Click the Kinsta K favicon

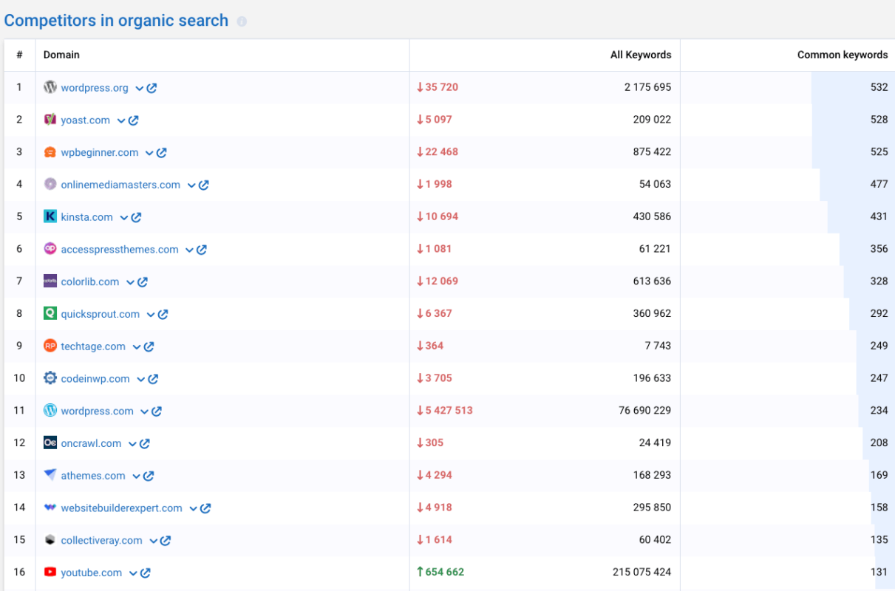tap(50, 216)
